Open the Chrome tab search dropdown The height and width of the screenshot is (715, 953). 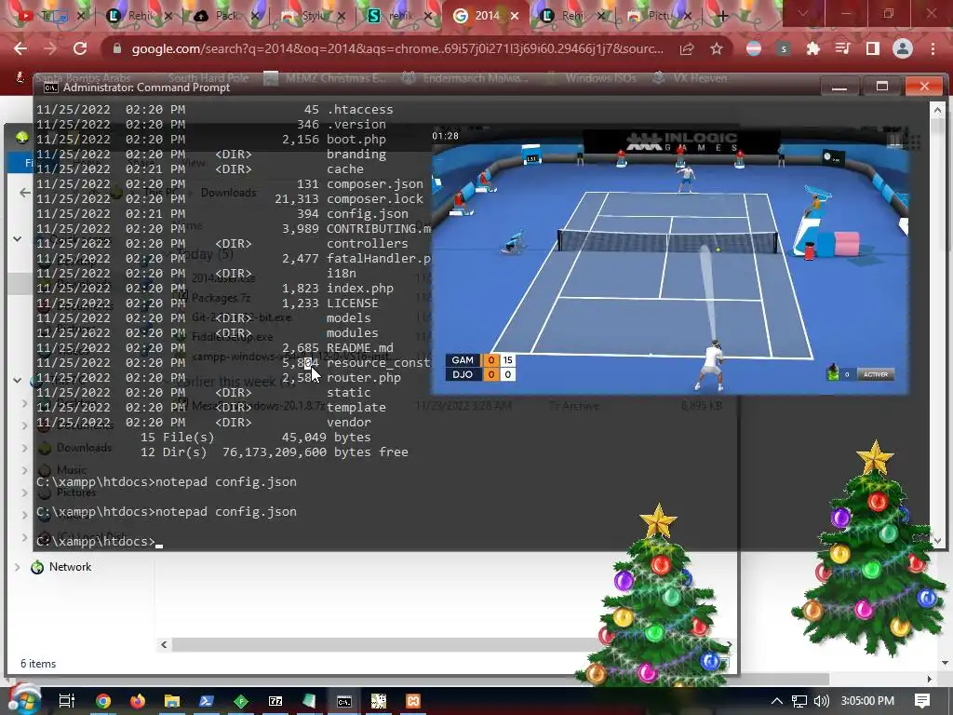pos(802,13)
